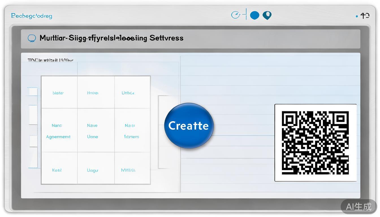Click the speech bubble icon beside the heading
The width and height of the screenshot is (380, 217).
[32, 38]
